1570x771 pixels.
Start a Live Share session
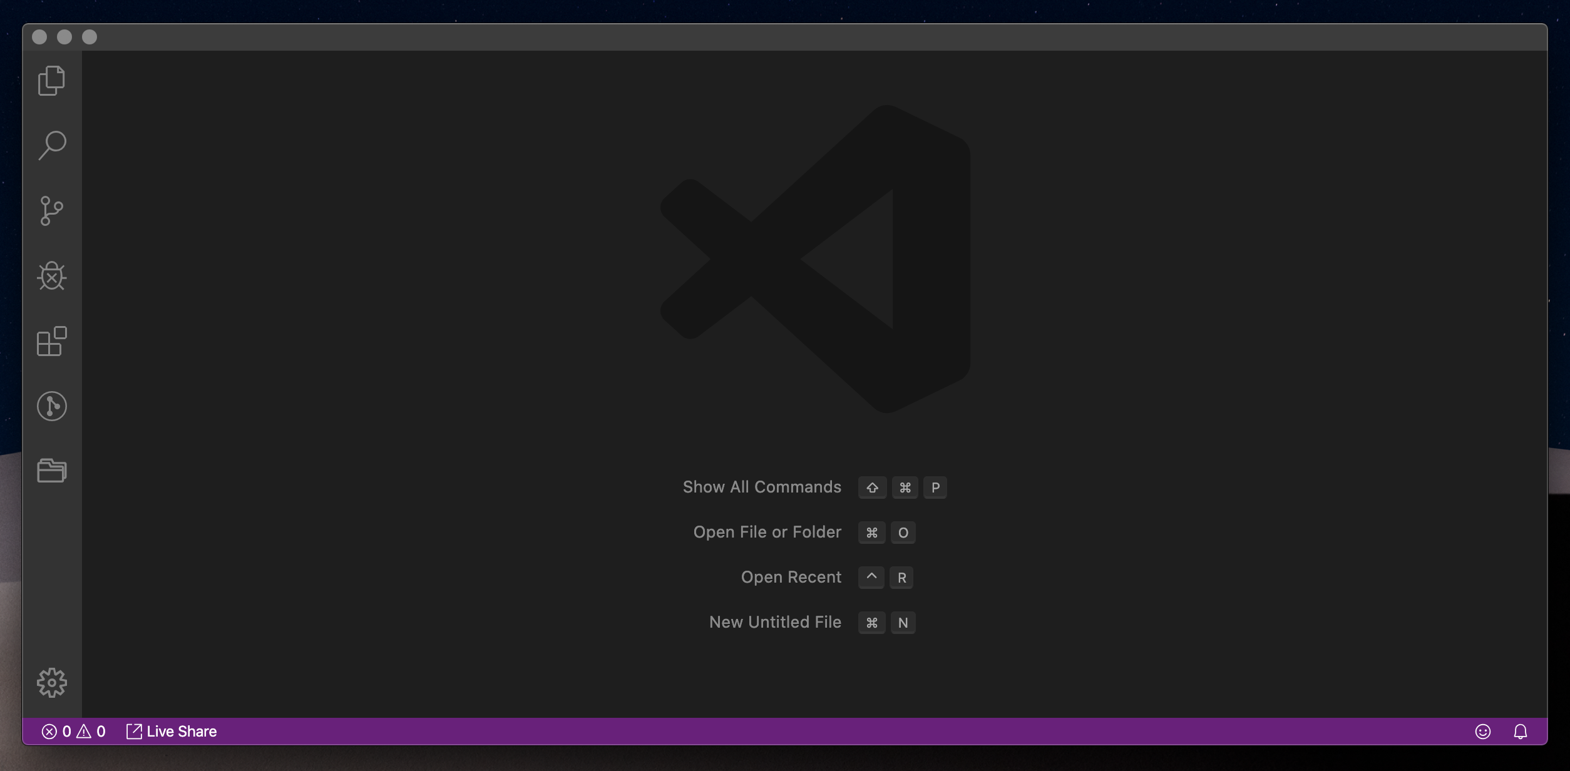coord(172,732)
